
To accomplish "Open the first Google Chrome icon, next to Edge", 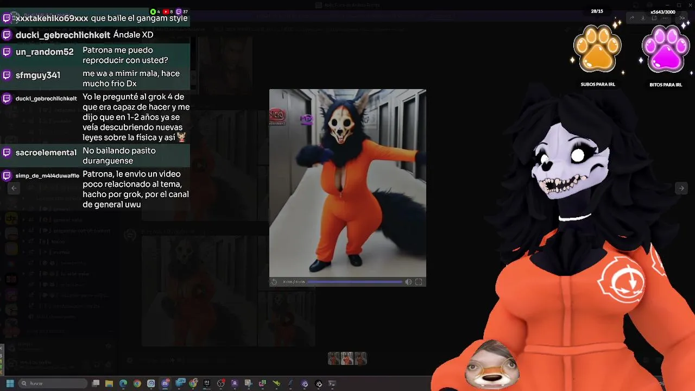I will pyautogui.click(x=137, y=383).
